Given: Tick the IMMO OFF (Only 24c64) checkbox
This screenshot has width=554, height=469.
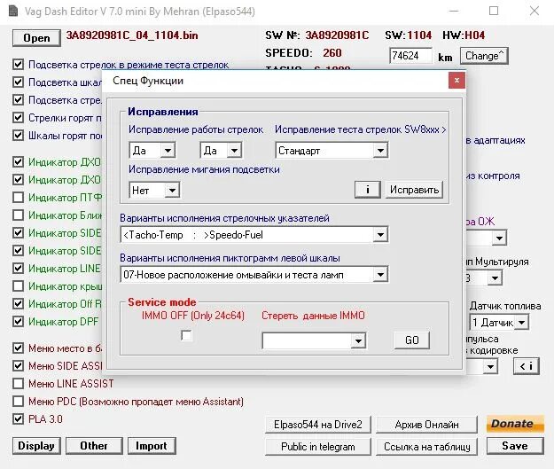Looking at the screenshot, I should click(x=186, y=335).
